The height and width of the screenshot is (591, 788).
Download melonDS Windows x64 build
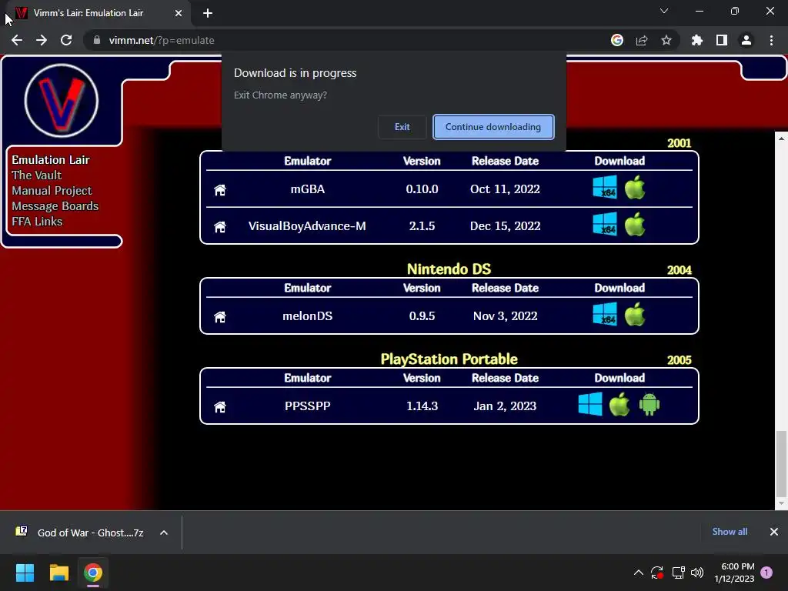pos(605,315)
